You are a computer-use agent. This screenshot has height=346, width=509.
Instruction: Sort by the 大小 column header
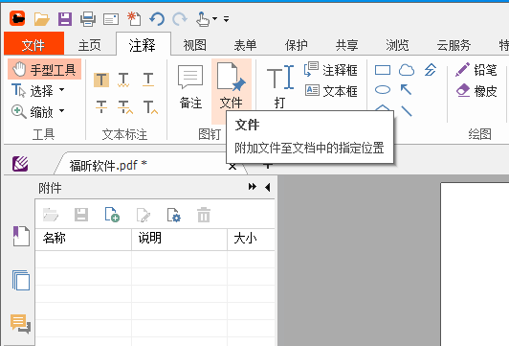(252, 239)
